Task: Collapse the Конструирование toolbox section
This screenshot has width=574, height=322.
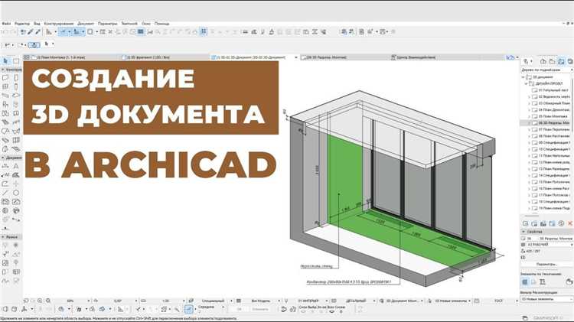Action: pyautogui.click(x=3, y=70)
